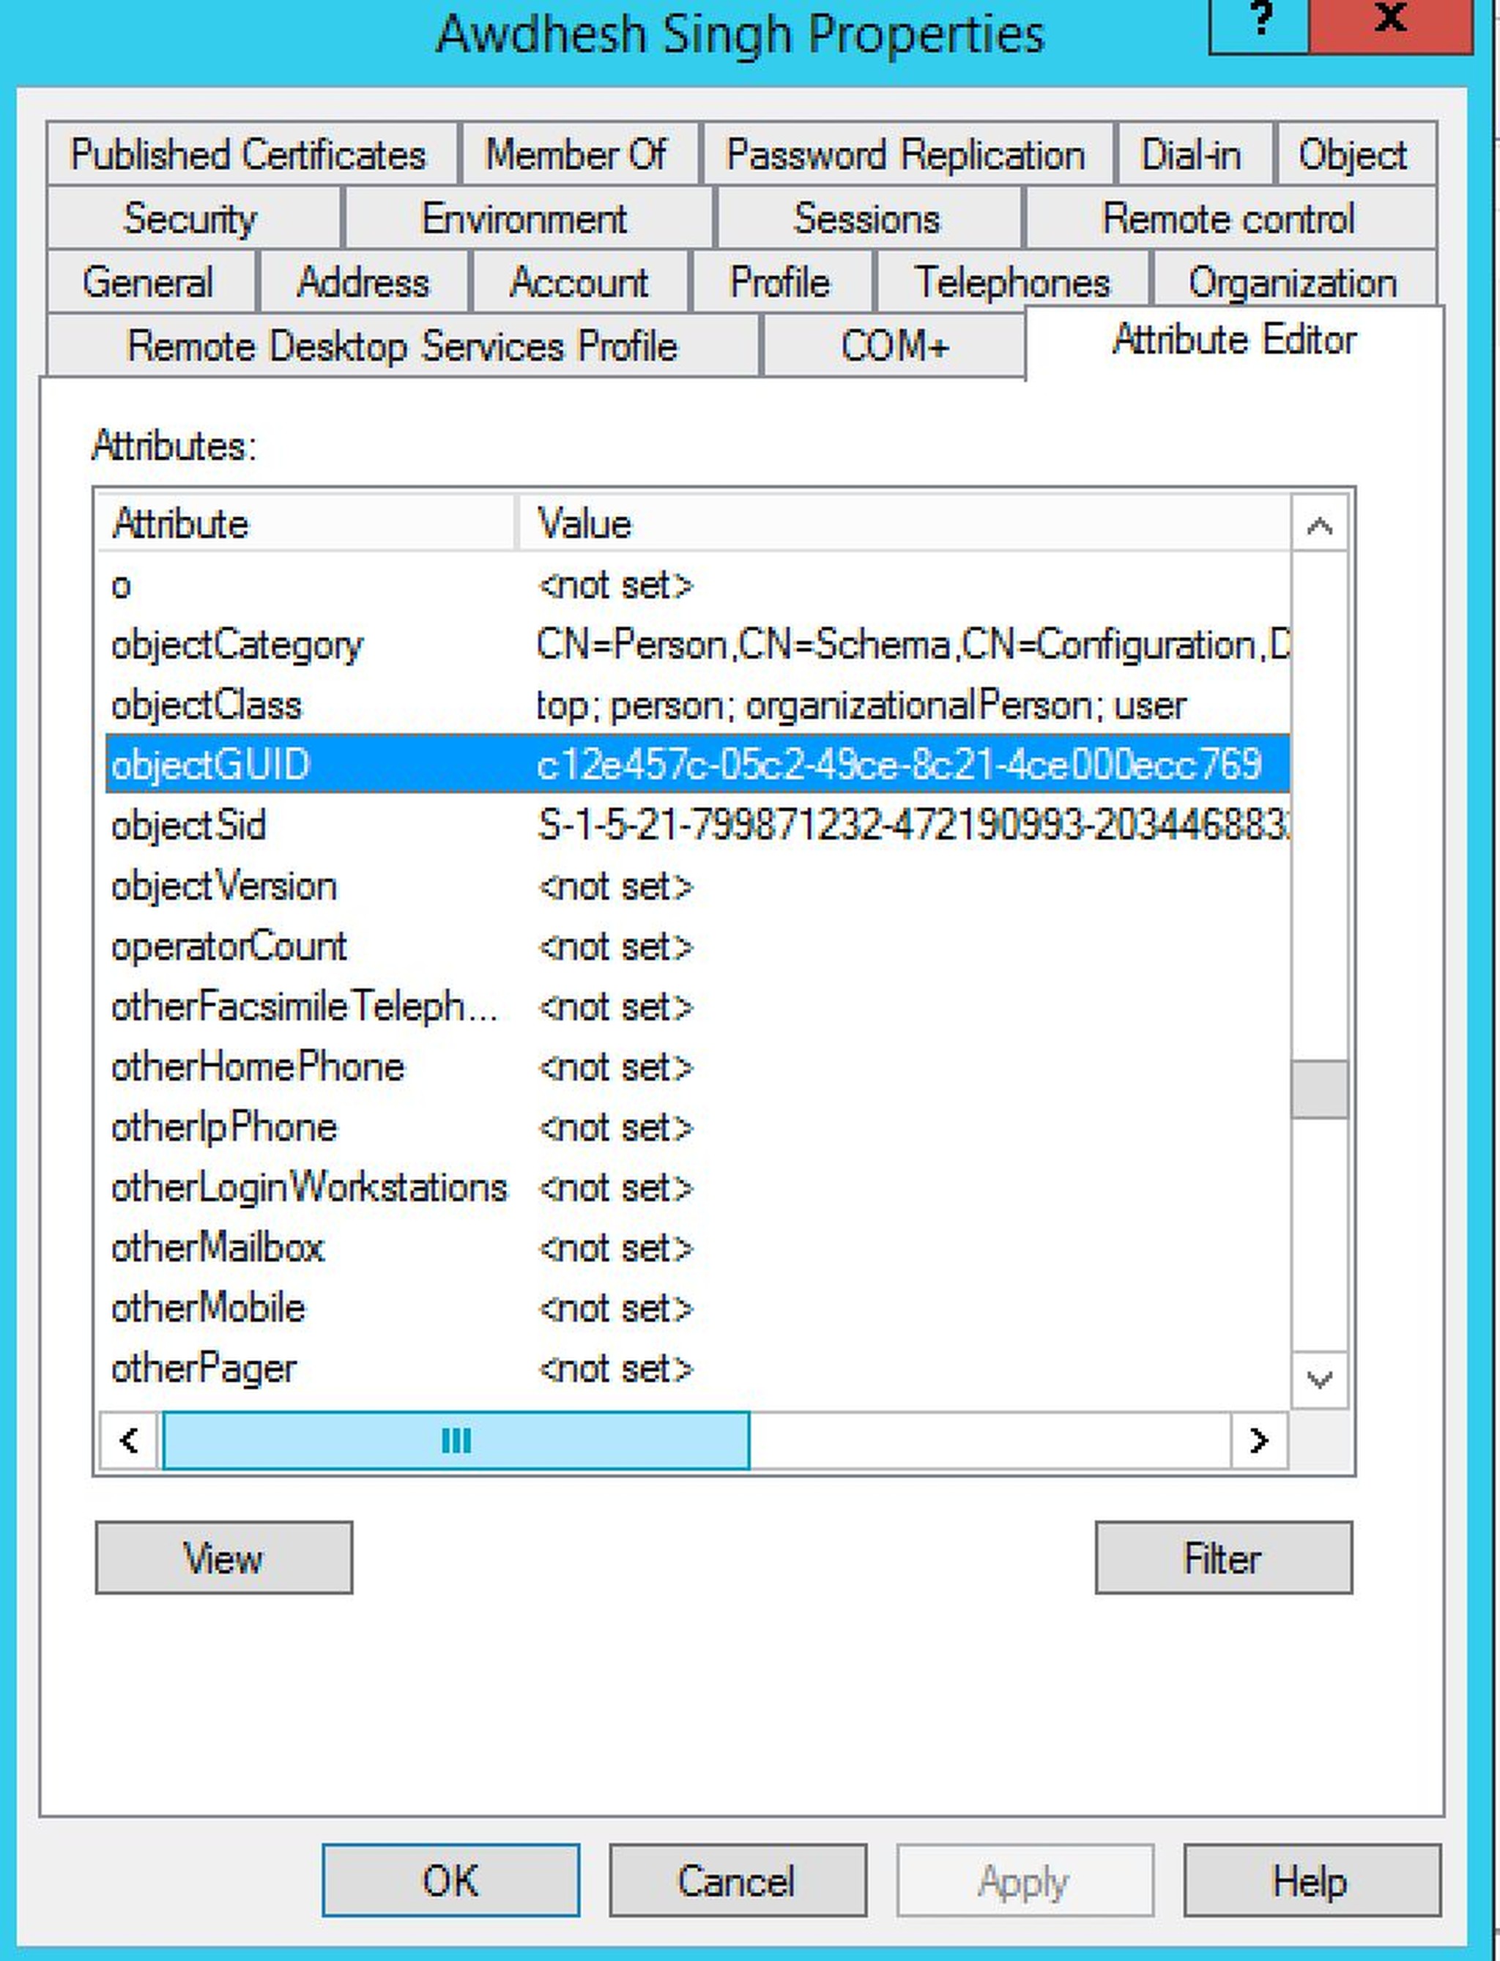Switch to the Password Replication tab
The width and height of the screenshot is (1500, 1961).
pos(905,154)
